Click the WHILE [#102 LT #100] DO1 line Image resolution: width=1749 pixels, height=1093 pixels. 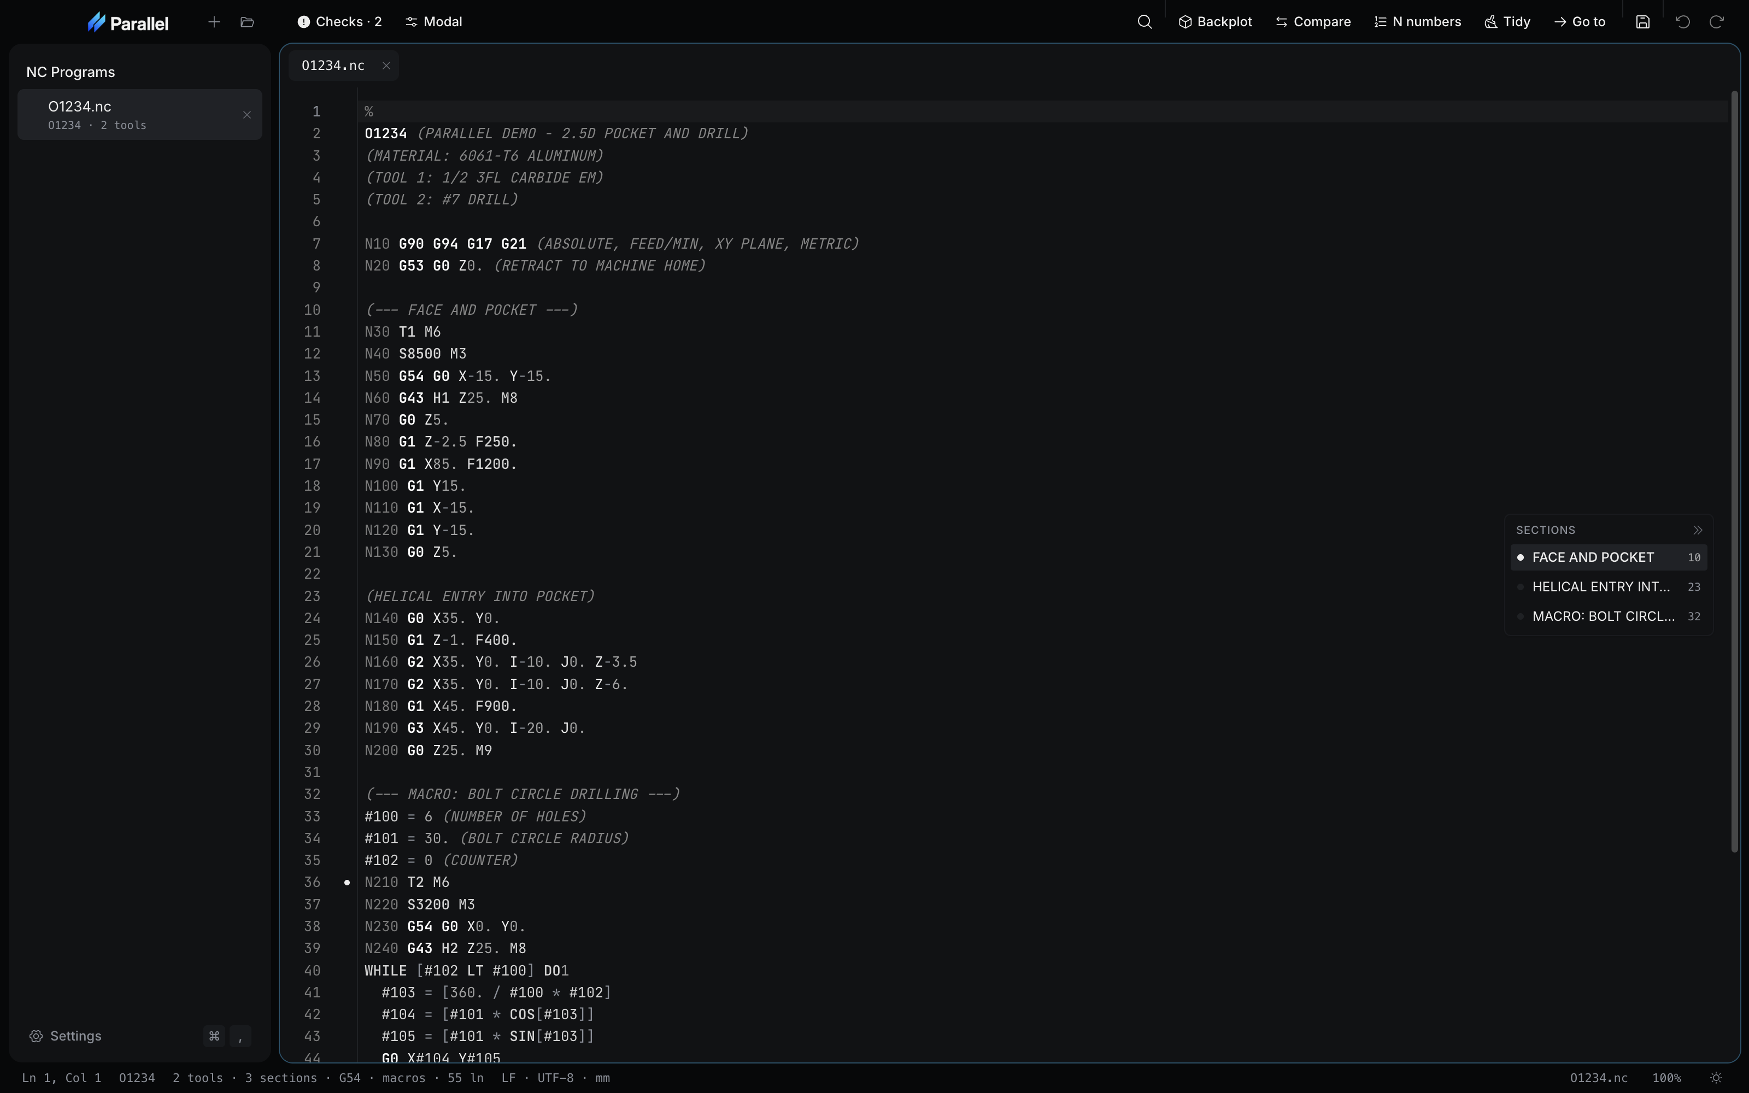(x=466, y=971)
